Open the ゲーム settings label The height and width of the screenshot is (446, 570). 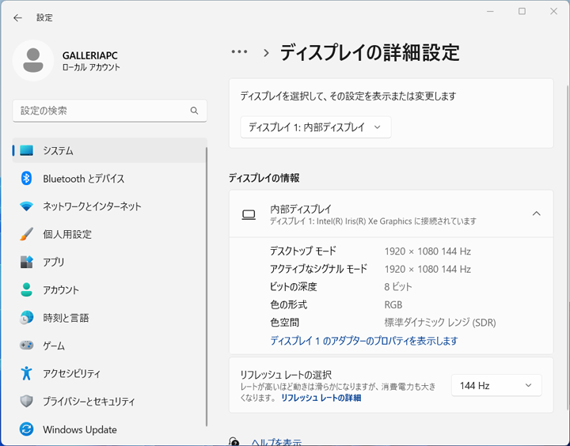tap(54, 346)
